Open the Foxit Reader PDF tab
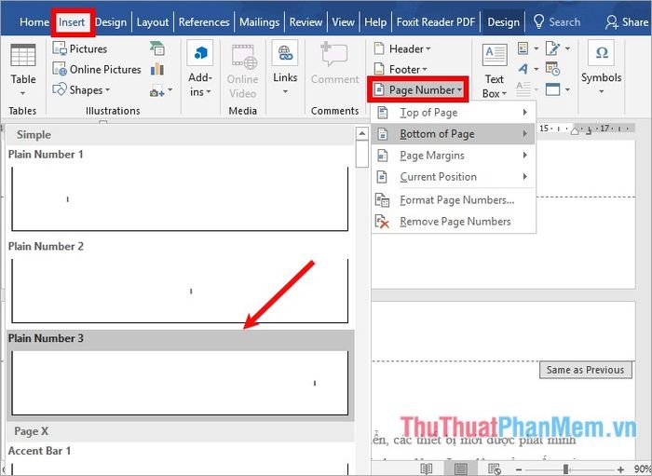The height and width of the screenshot is (476, 652). [x=436, y=22]
